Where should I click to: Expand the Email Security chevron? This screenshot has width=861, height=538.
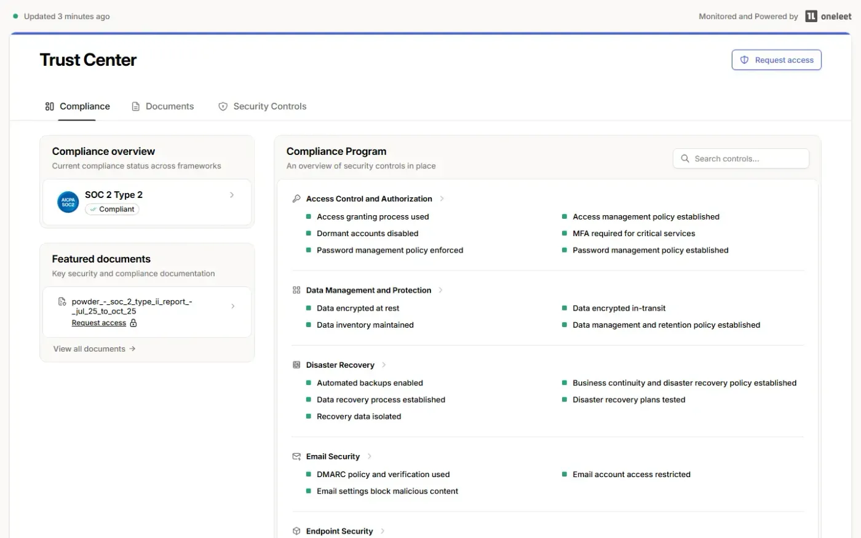tap(369, 456)
